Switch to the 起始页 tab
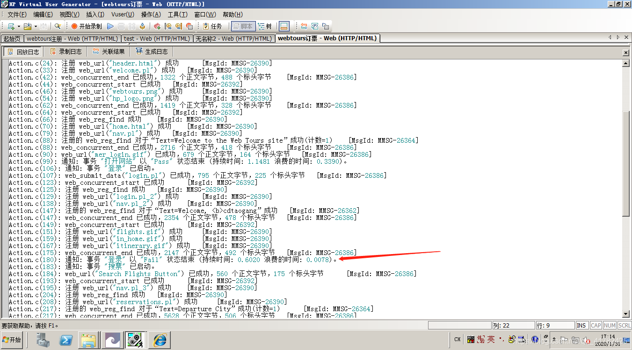Image resolution: width=632 pixels, height=350 pixels. pos(12,38)
